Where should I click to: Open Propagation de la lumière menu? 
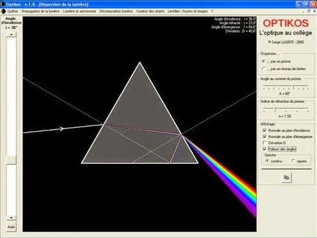[40, 11]
